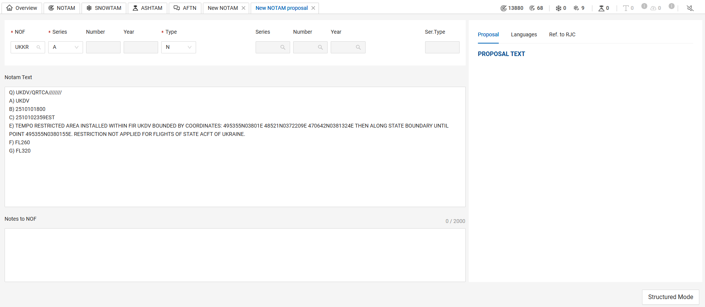Click the 'F) FL260' line

click(19, 142)
